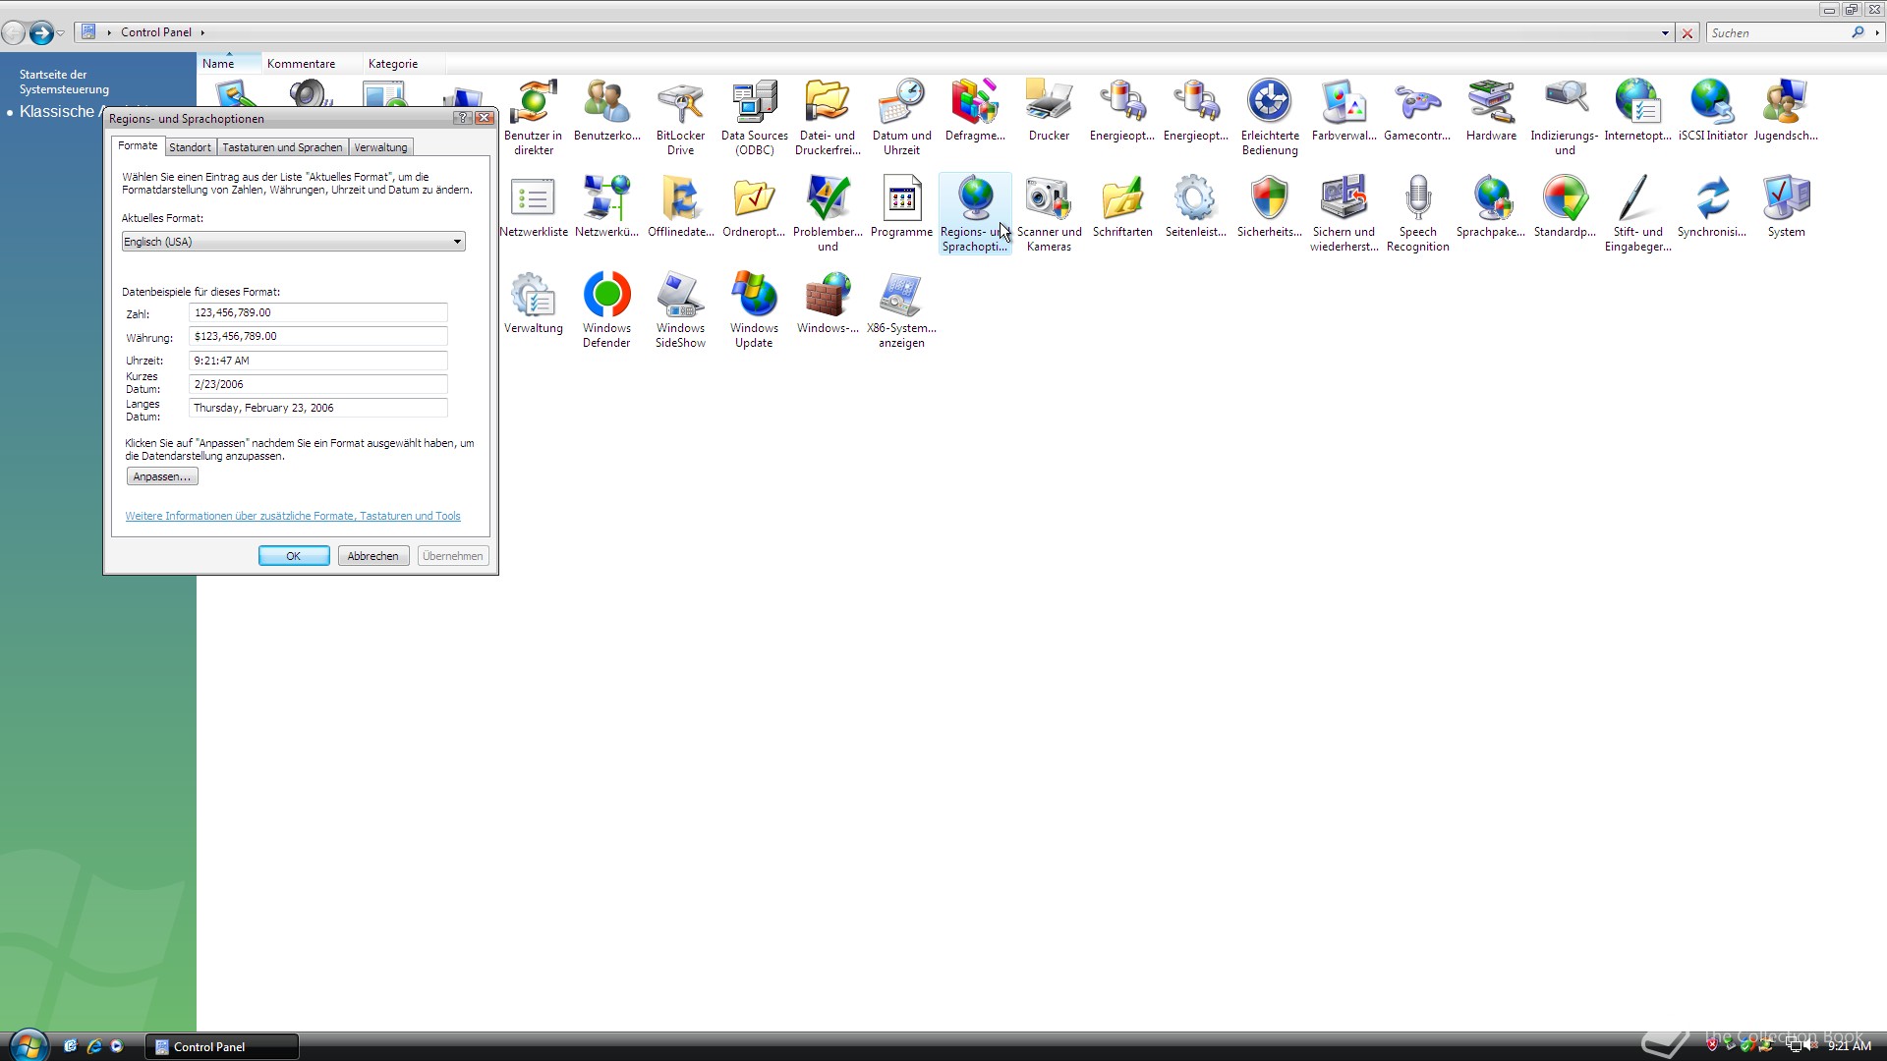The height and width of the screenshot is (1061, 1887).
Task: Click the Anpassen... button
Action: (162, 476)
